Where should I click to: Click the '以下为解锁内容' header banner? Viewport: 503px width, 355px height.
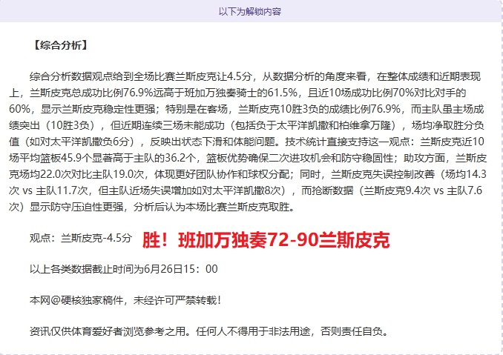(x=250, y=12)
